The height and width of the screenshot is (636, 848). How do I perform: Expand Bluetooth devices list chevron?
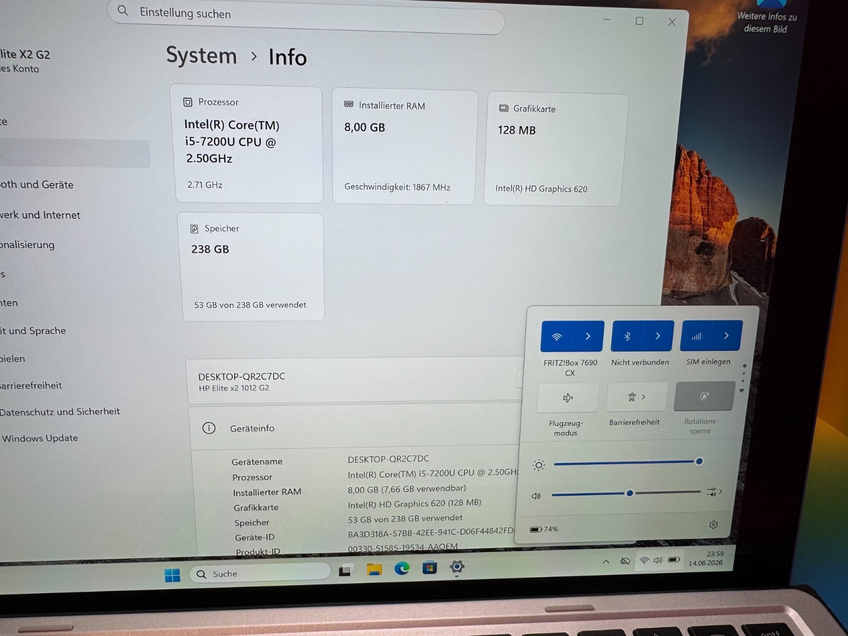coord(658,335)
